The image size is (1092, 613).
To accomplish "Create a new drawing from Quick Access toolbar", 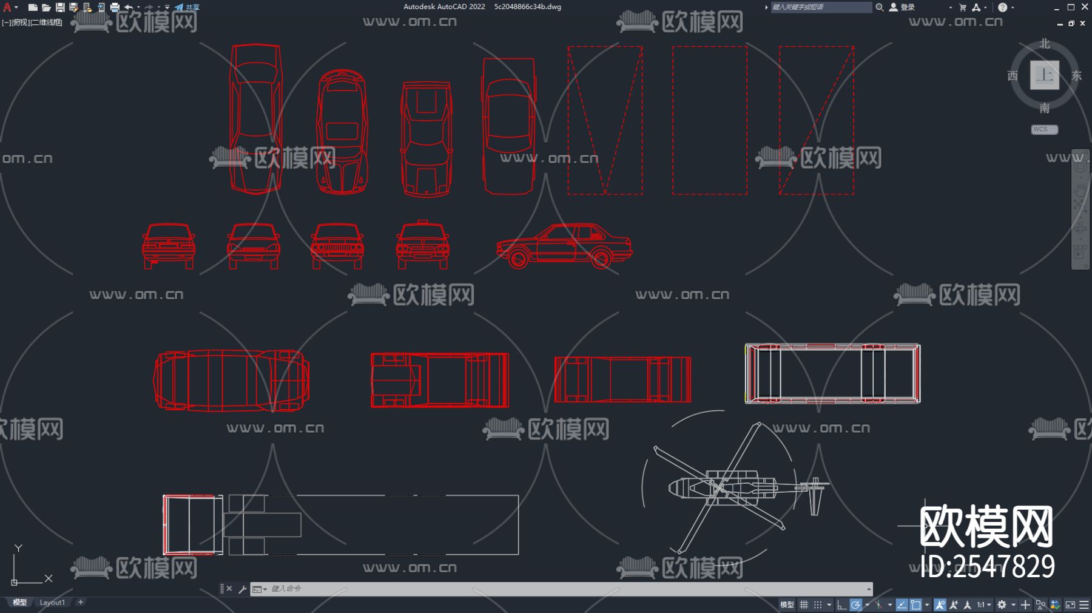I will coord(33,7).
